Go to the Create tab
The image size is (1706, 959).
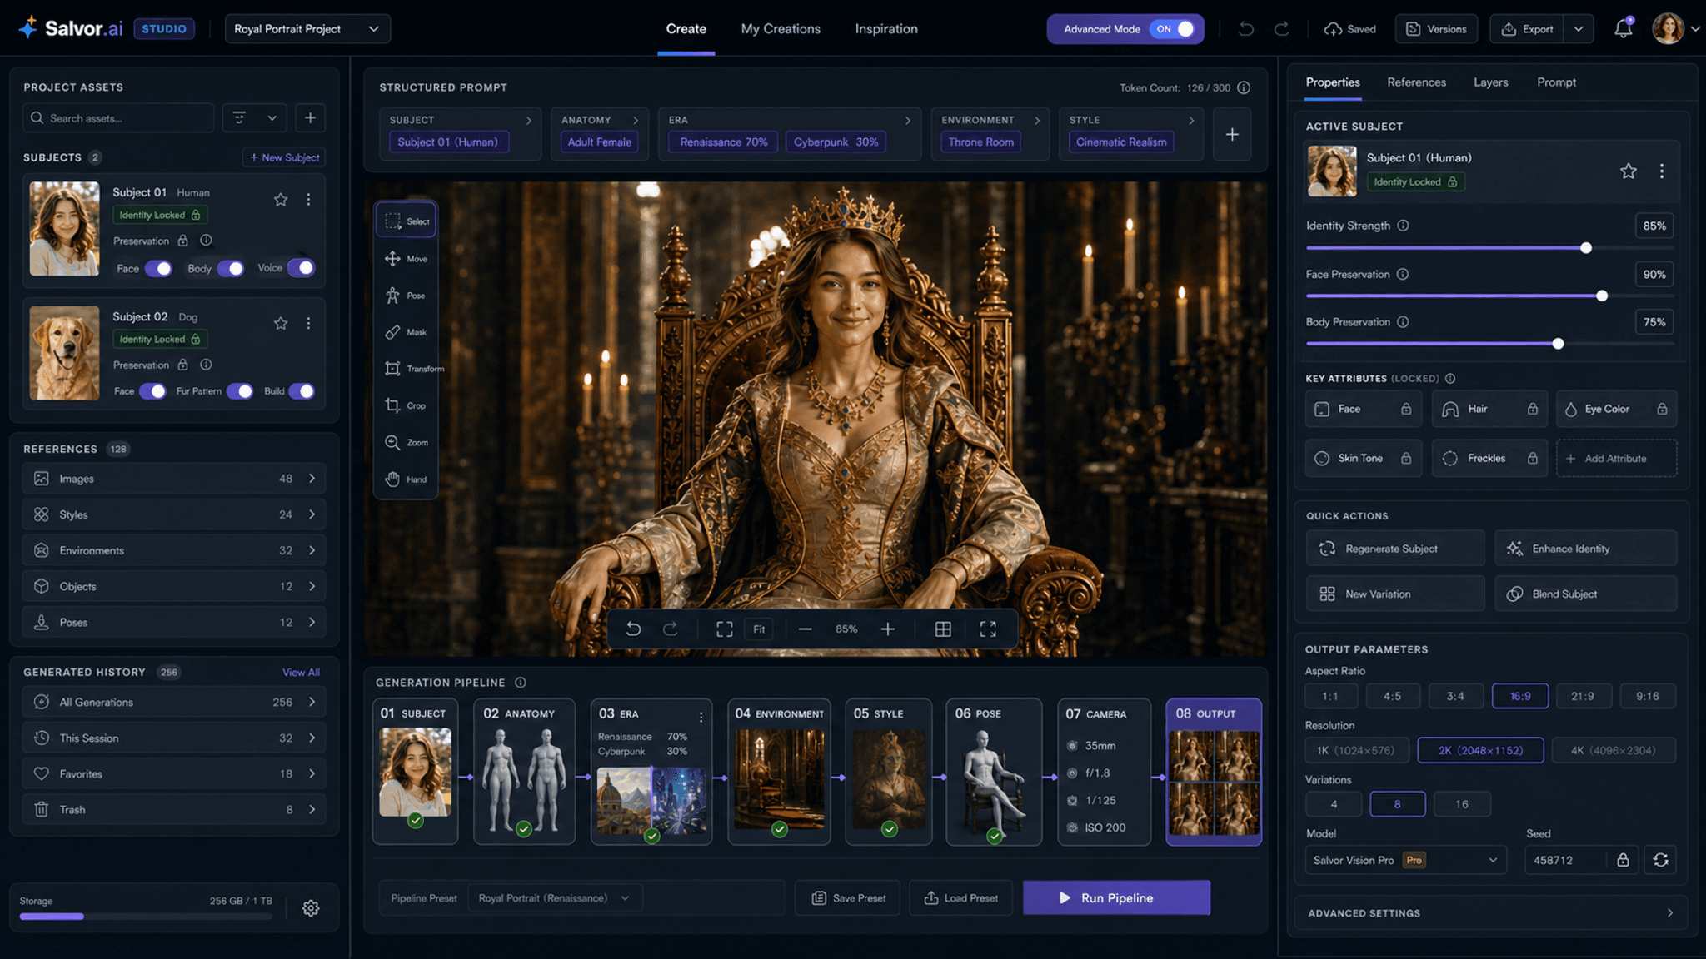[x=686, y=29]
